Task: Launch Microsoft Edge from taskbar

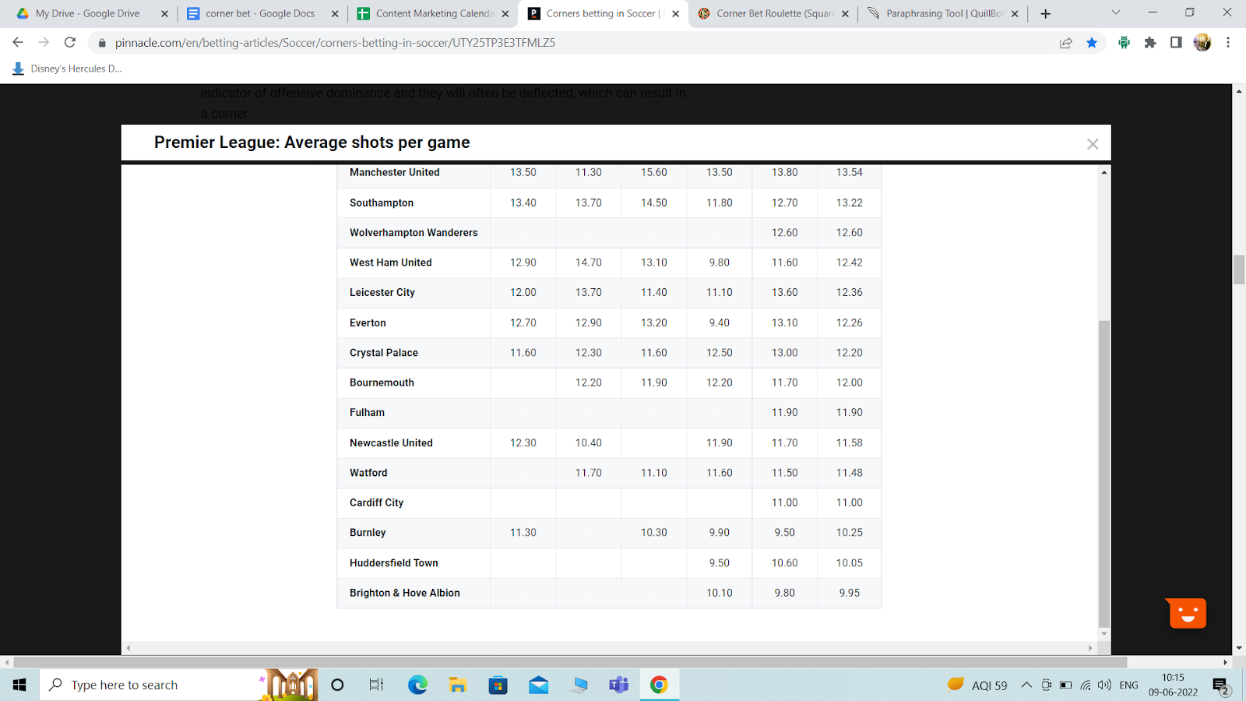Action: 417,685
